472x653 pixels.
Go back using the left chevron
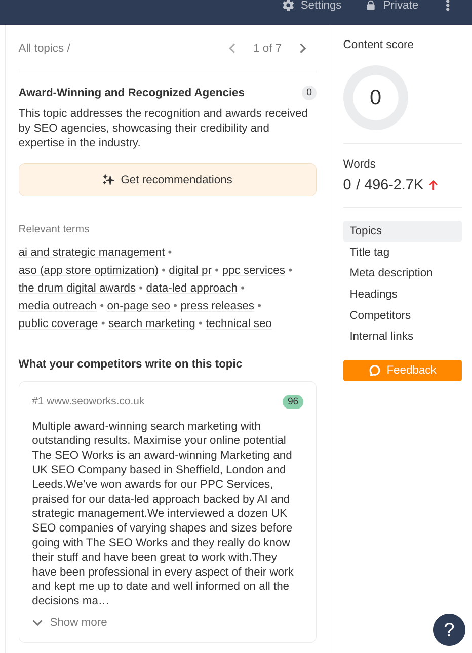(x=231, y=48)
